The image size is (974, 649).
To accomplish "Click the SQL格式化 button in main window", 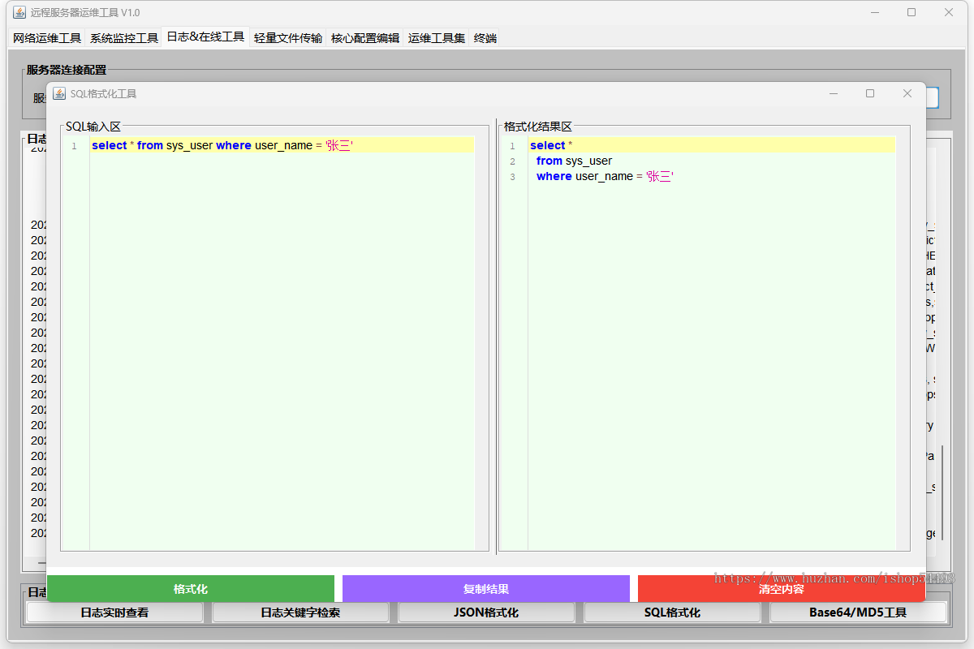I will click(672, 612).
